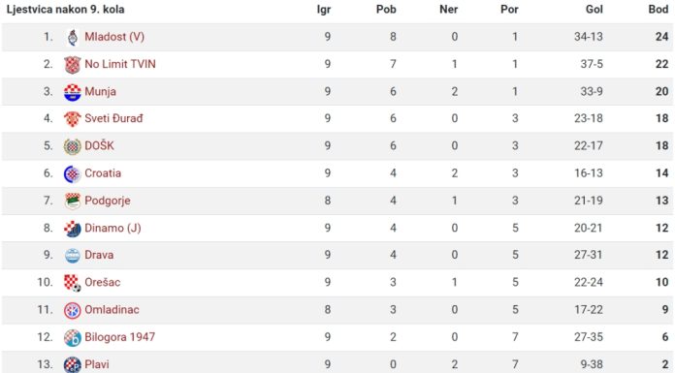
Task: Click the Dinamo (J) club crest
Action: point(73,229)
